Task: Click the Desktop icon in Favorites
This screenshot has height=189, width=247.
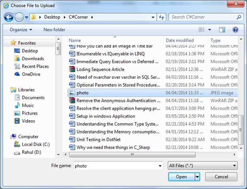Action: pos(17,51)
